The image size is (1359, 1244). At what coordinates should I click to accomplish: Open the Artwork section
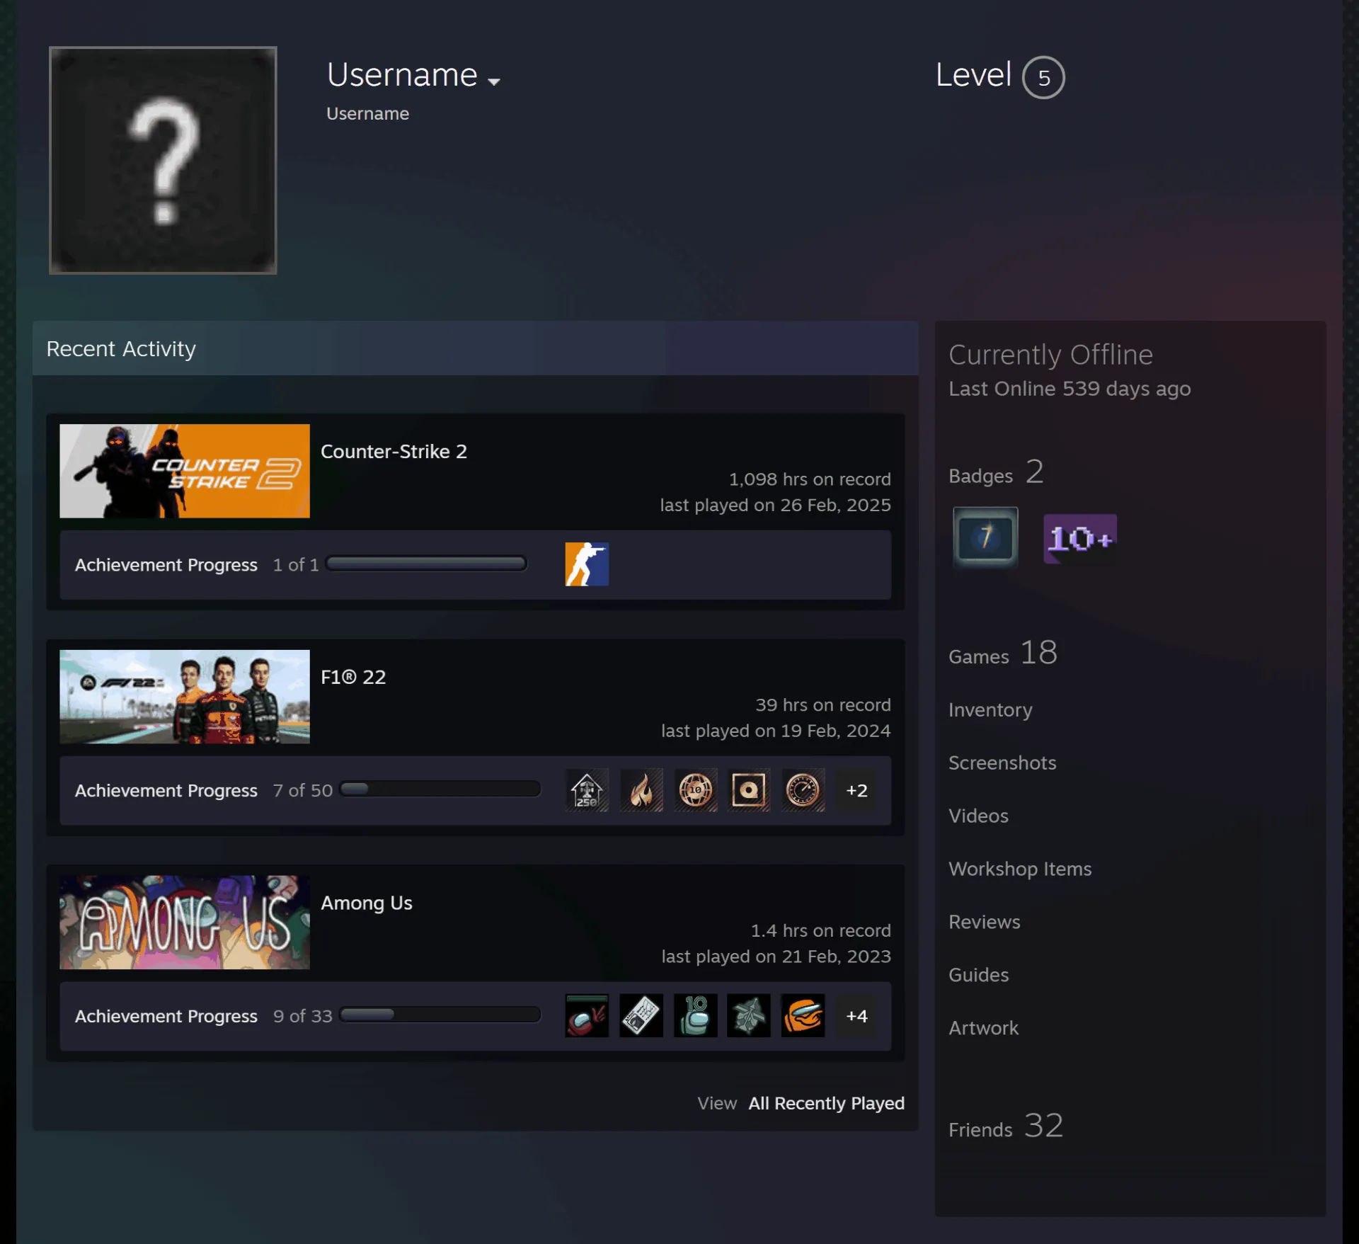pyautogui.click(x=984, y=1028)
